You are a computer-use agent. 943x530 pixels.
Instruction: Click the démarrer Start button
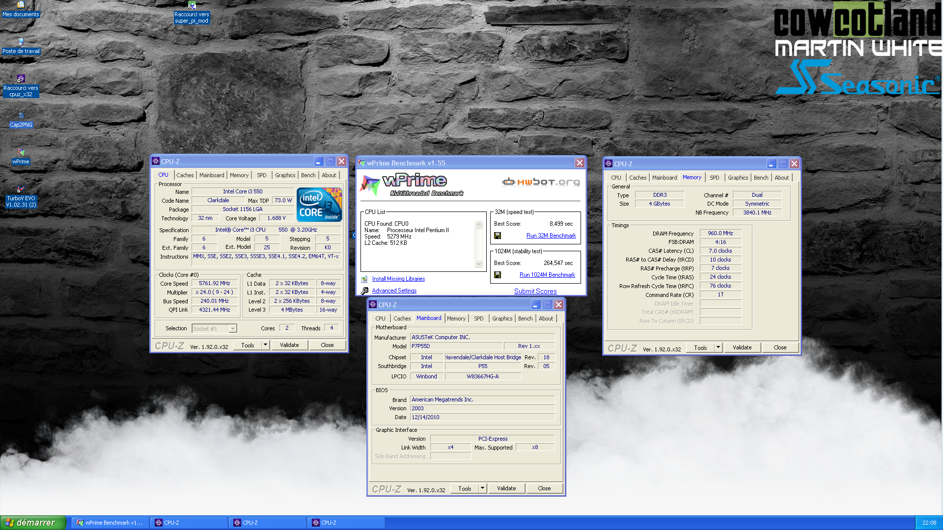pos(33,523)
